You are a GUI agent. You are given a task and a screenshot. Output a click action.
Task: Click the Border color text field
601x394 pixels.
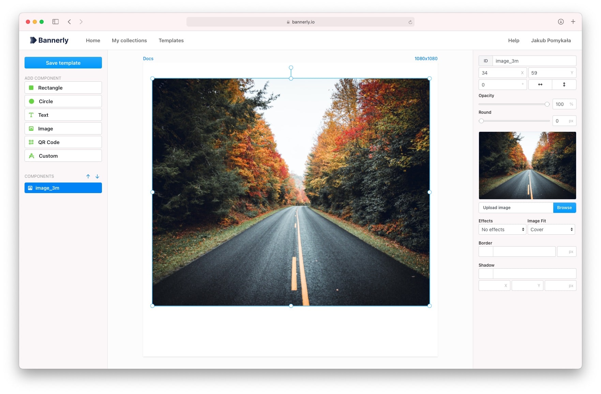[x=524, y=252]
